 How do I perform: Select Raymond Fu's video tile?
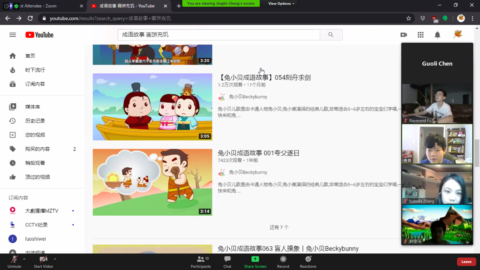click(437, 103)
